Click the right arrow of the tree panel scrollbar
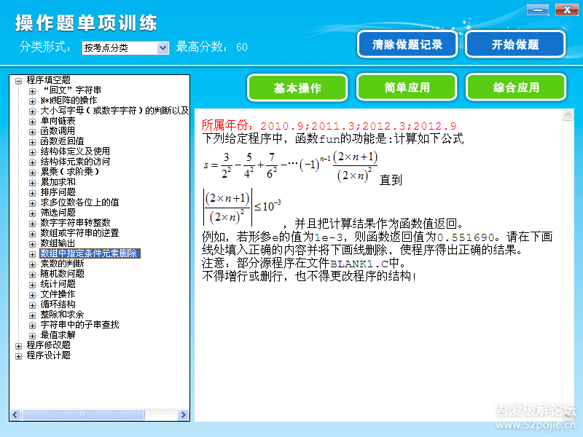The height and width of the screenshot is (437, 583). [x=184, y=414]
